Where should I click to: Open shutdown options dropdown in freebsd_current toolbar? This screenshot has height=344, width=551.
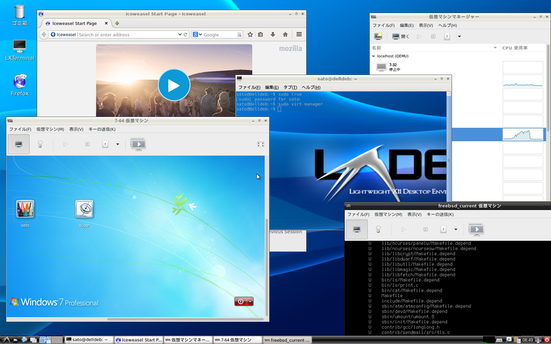[456, 230]
